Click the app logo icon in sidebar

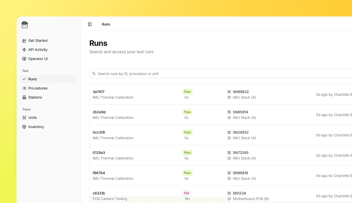(25, 25)
